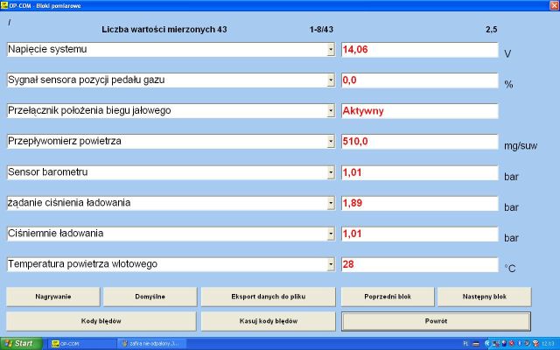Open the żądanie ciśnienia ładowania dropdown
The height and width of the screenshot is (350, 560).
click(x=331, y=203)
